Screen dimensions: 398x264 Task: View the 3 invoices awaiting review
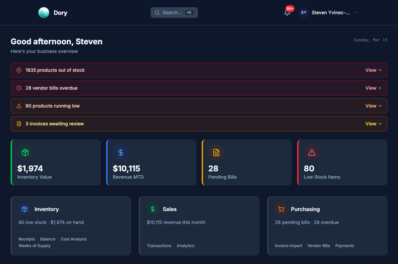(373, 124)
